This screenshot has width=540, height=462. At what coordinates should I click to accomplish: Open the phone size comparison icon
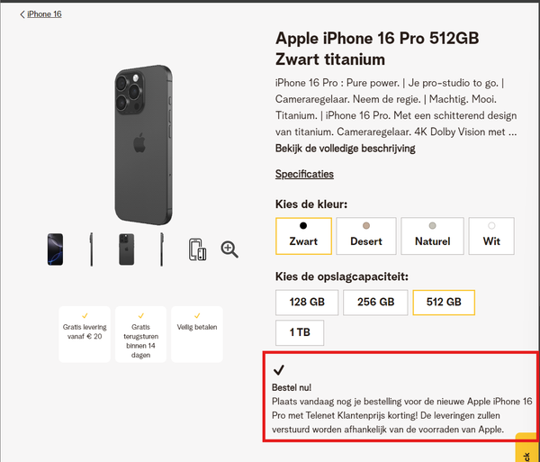pyautogui.click(x=198, y=249)
